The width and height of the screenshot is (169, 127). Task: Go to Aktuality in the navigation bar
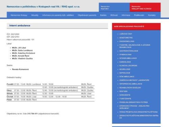point(35,15)
